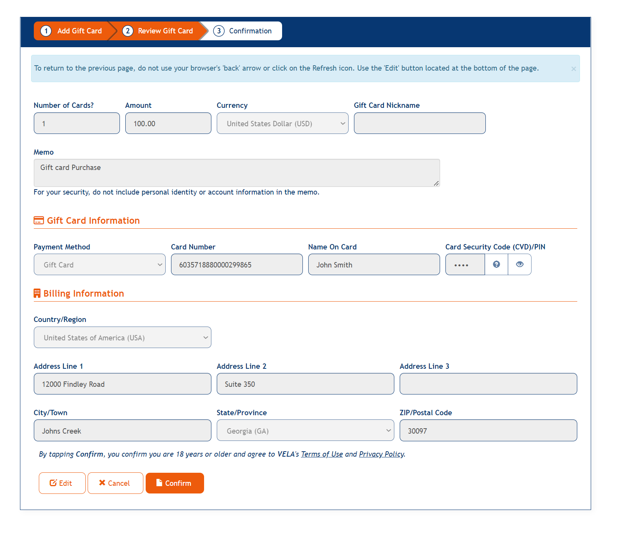
Task: Open the Country/Region dropdown
Action: 122,338
